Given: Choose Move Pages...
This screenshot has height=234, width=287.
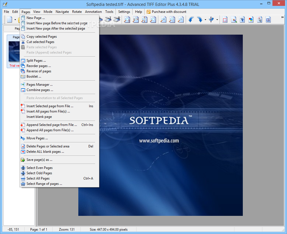Looking at the screenshot, I should click(60, 138).
